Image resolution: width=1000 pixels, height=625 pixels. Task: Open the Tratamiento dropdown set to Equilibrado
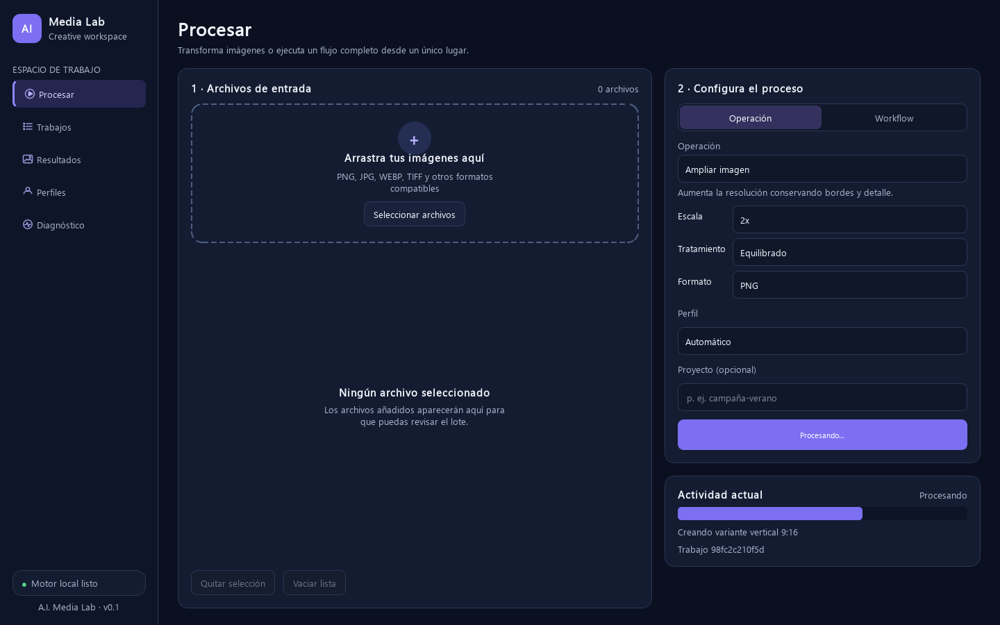(x=850, y=252)
